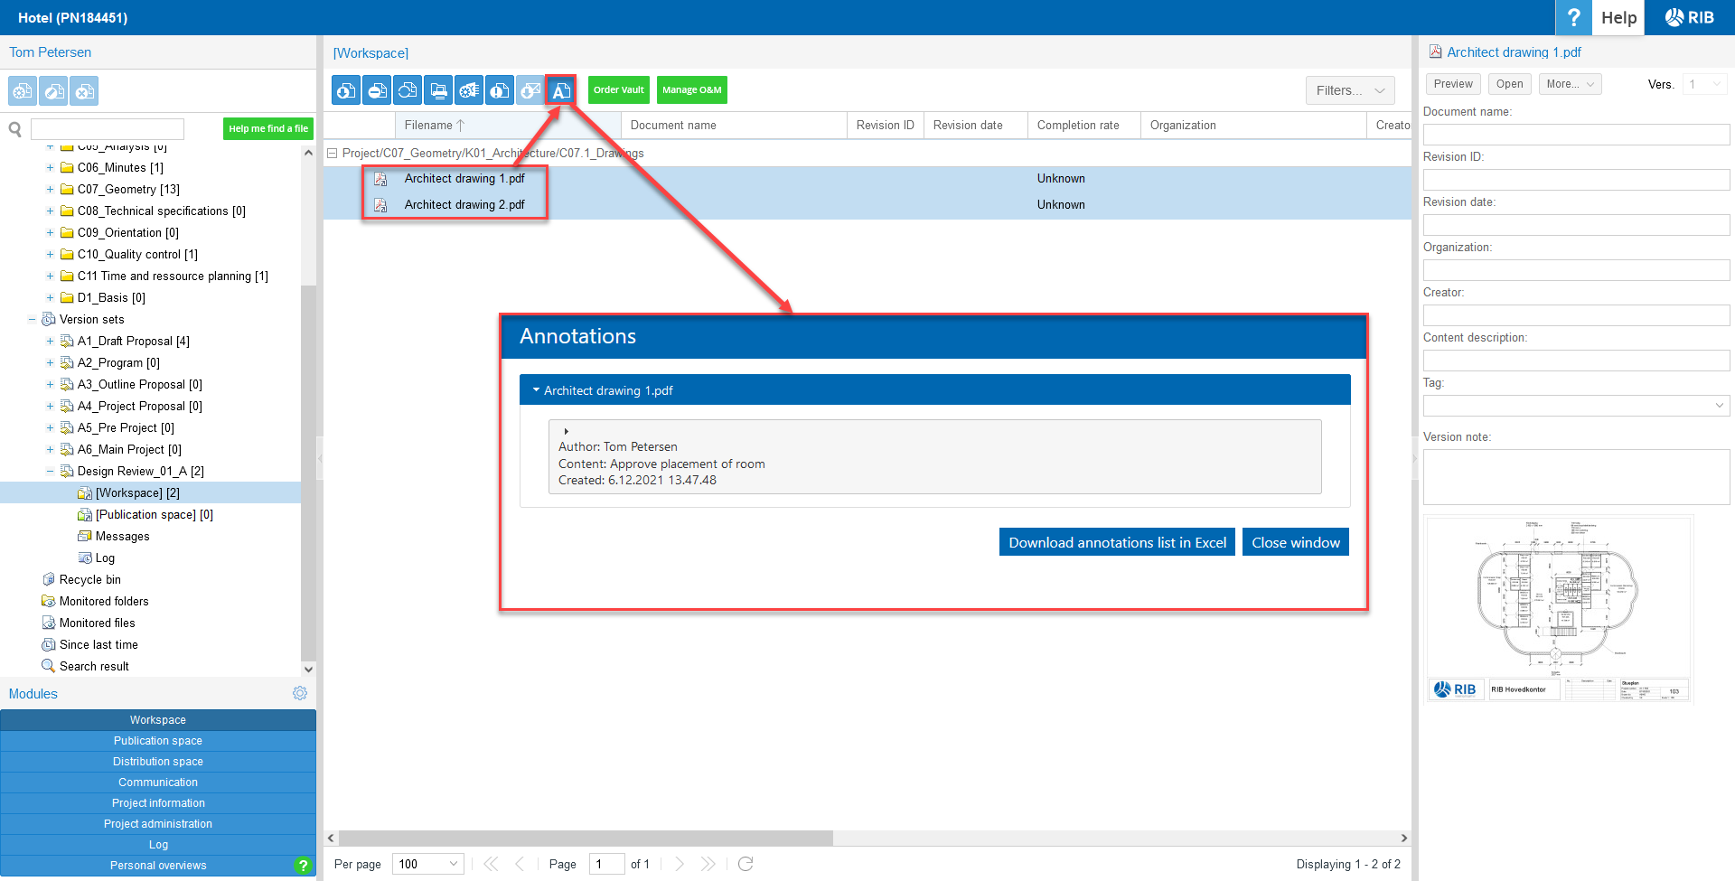Collapse the Design Review_01_A version set
The width and height of the screenshot is (1735, 881).
click(x=50, y=472)
